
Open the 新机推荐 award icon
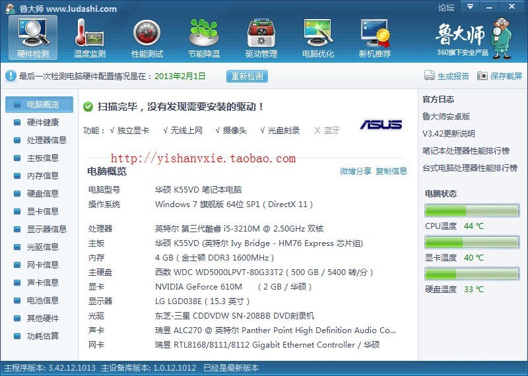click(x=375, y=33)
